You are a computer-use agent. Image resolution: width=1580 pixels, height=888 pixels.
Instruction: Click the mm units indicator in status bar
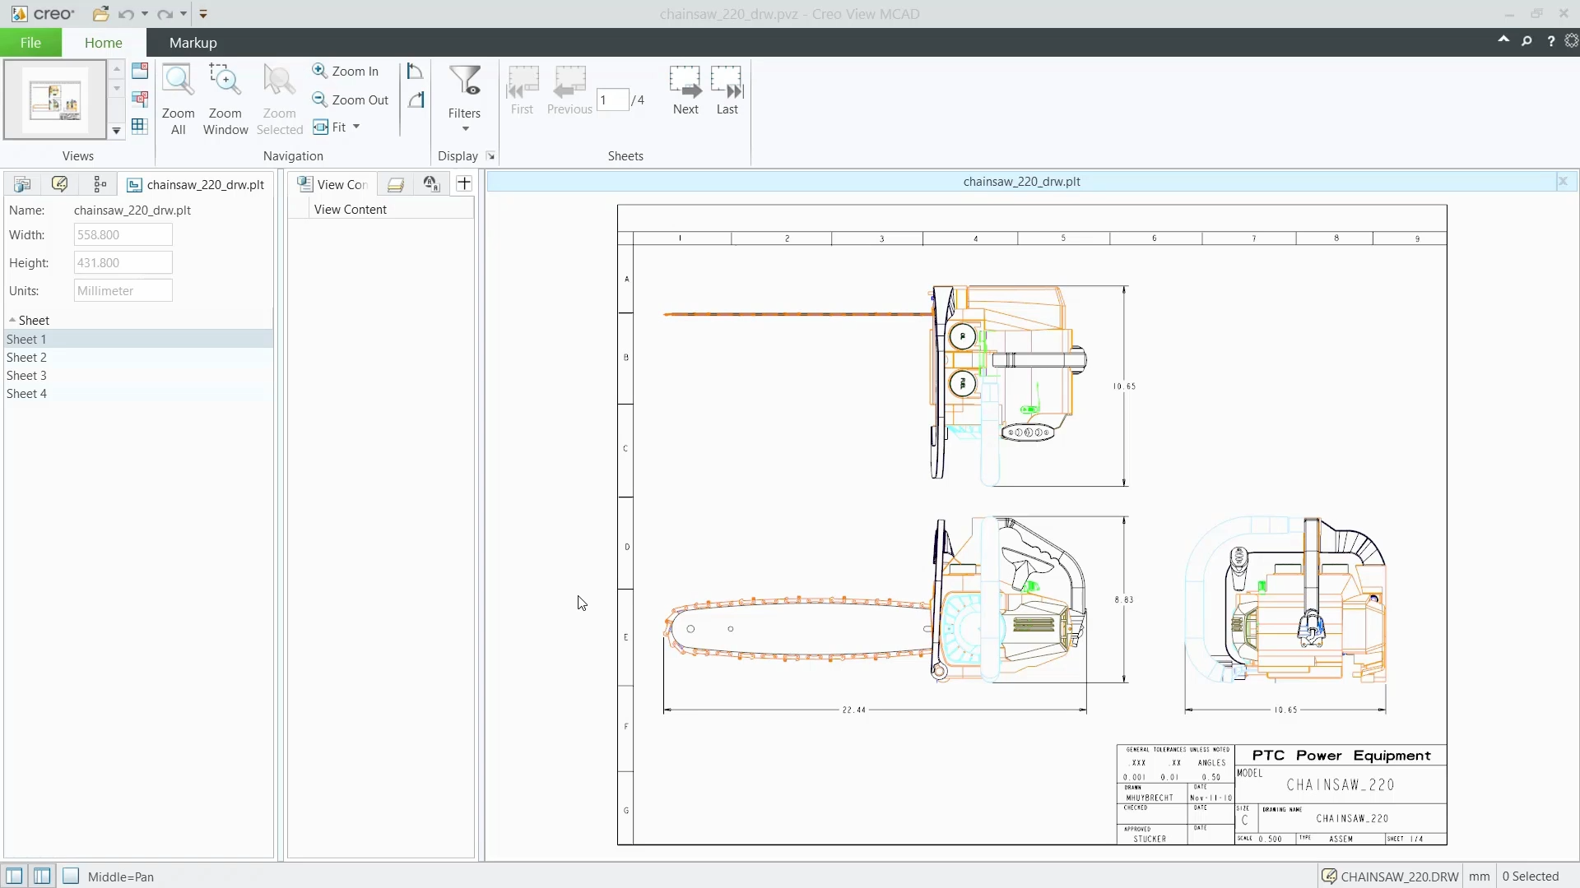(1480, 876)
